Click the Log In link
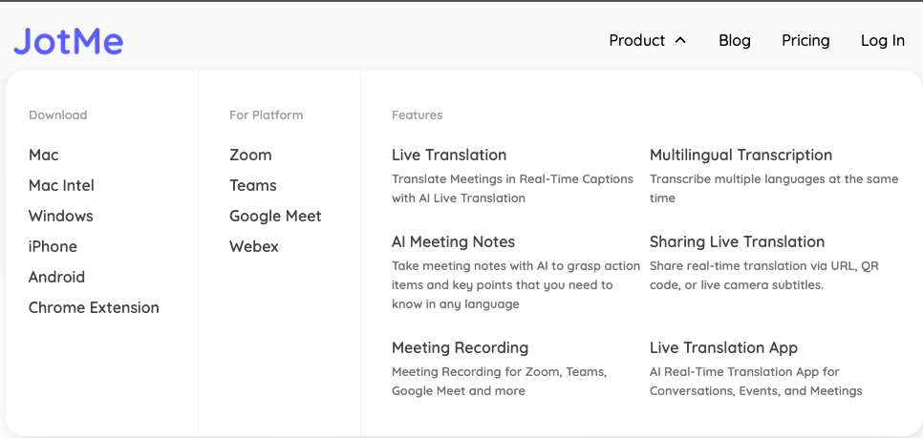 (x=882, y=41)
